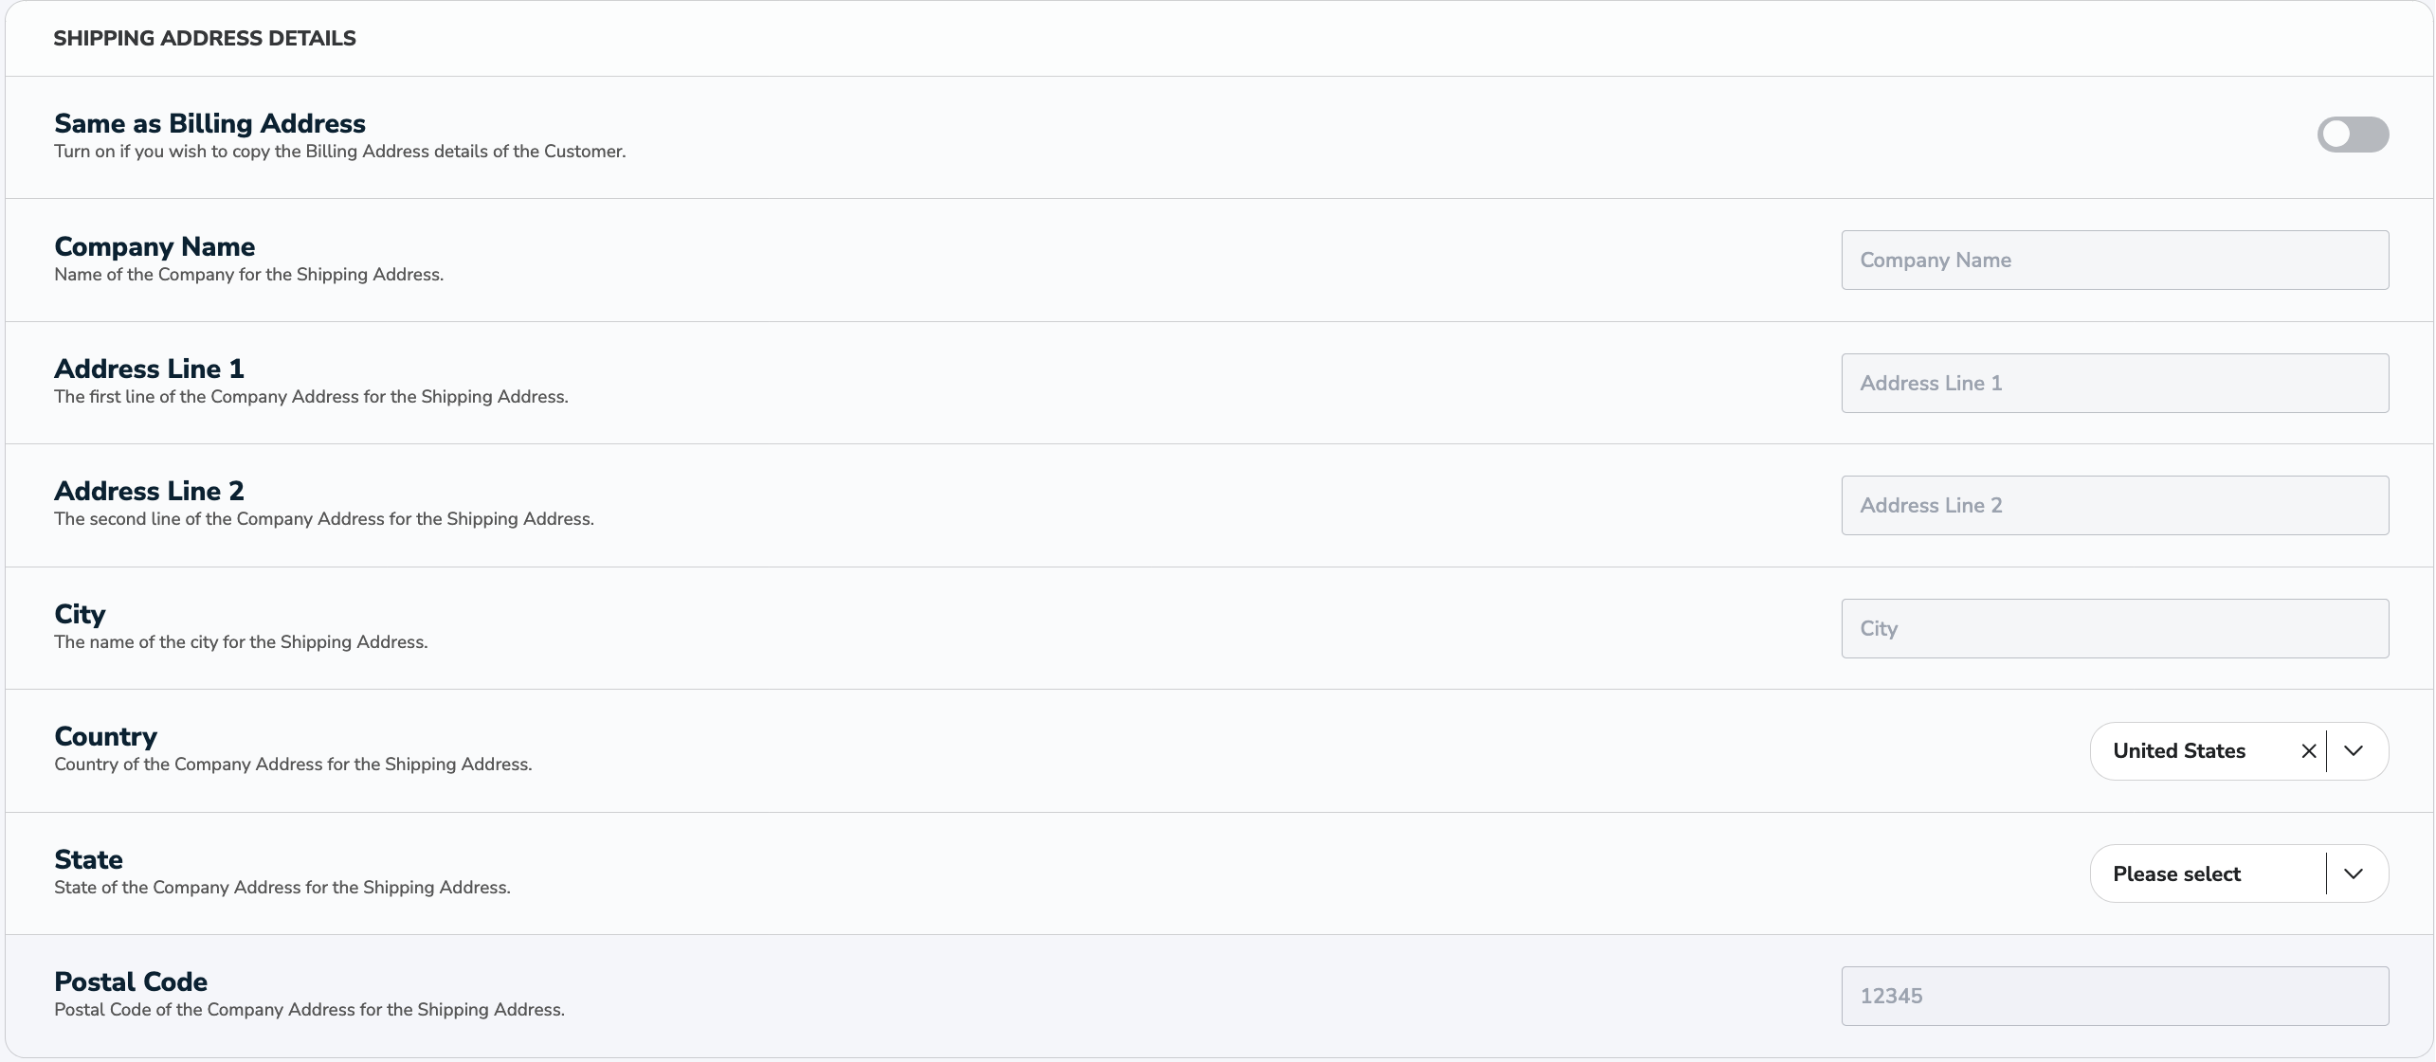The height and width of the screenshot is (1062, 2436).
Task: Click the Postal Code label text
Action: (131, 981)
